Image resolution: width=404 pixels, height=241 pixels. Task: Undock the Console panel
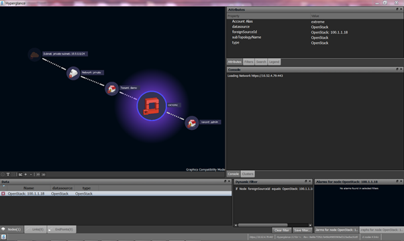(x=397, y=69)
